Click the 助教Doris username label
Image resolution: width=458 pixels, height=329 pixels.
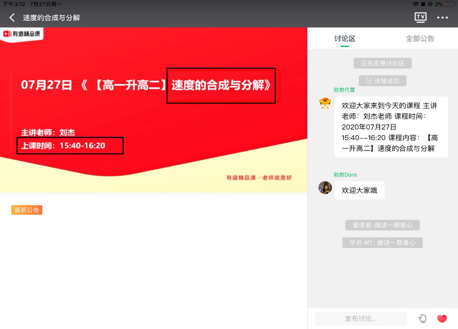[345, 175]
